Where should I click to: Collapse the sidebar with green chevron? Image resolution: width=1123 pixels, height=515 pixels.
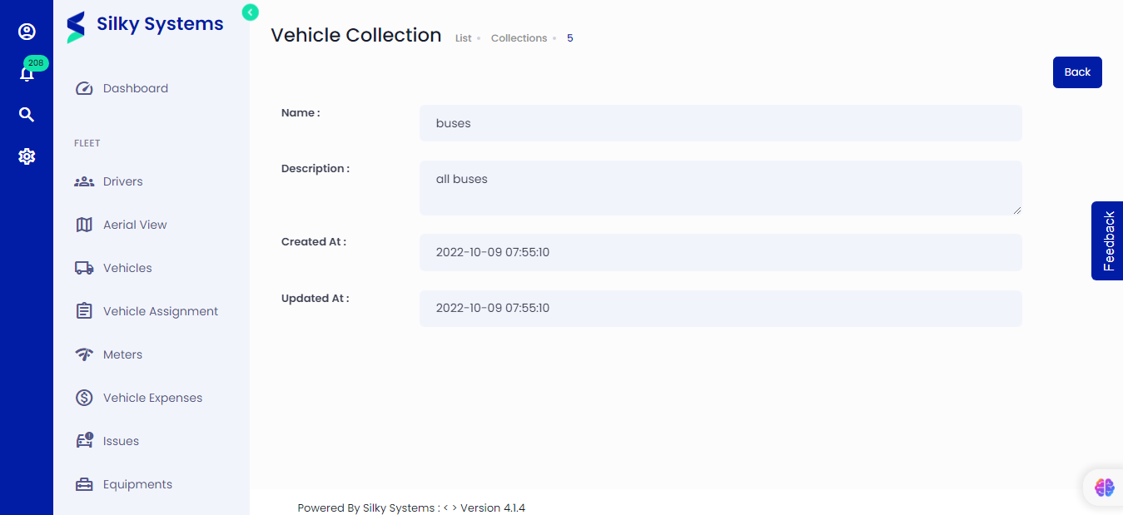pos(250,12)
